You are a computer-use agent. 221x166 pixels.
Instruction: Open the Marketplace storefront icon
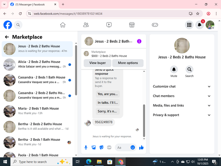(x=132, y=25)
